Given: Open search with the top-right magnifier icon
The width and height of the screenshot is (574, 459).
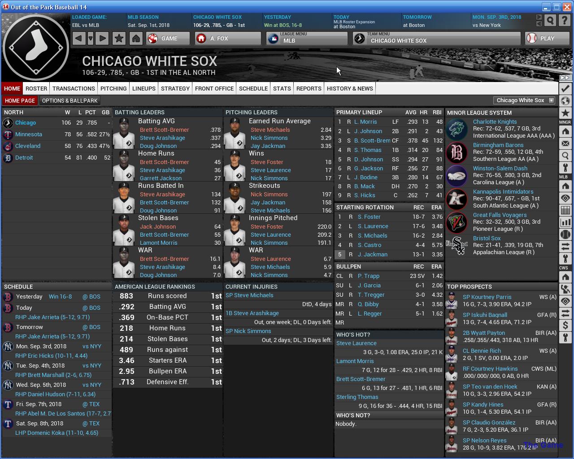Looking at the screenshot, I should 550,21.
